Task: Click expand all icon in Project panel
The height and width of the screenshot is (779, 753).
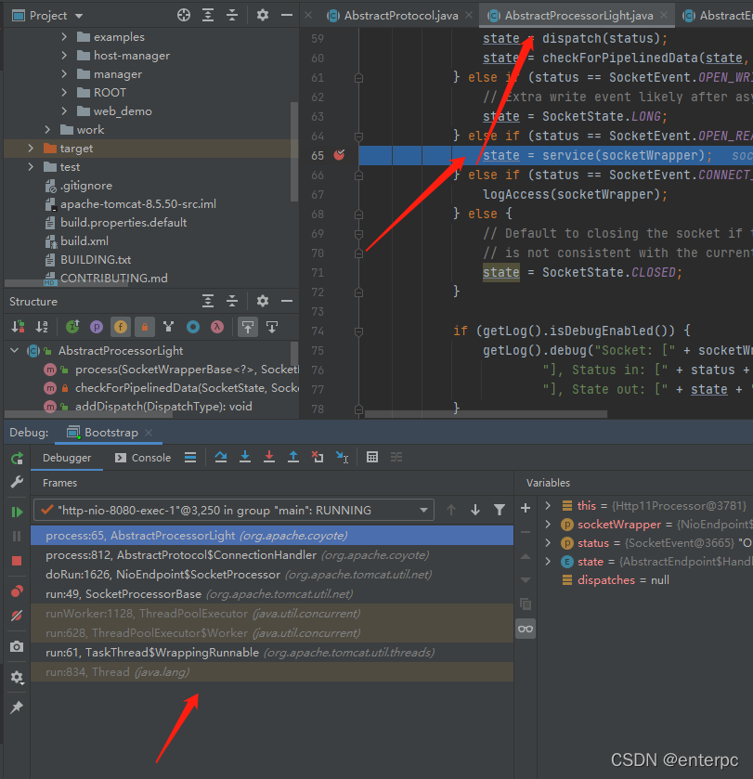Action: tap(208, 16)
